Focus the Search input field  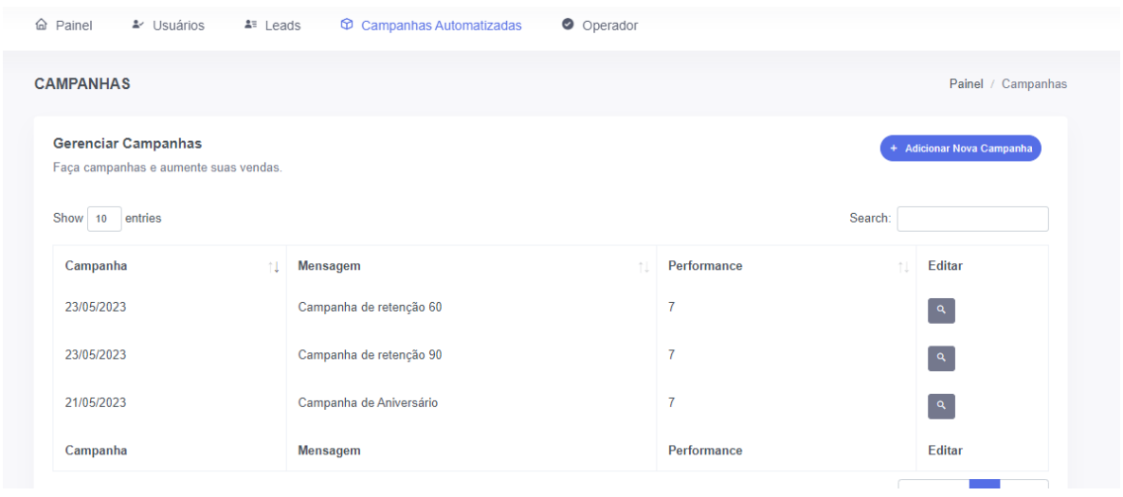click(x=972, y=219)
